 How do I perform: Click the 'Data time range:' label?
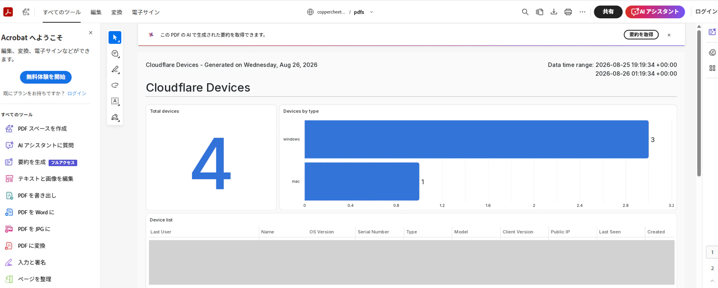pyautogui.click(x=571, y=65)
